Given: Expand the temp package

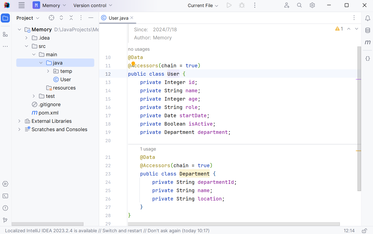Looking at the screenshot, I should tap(48, 71).
